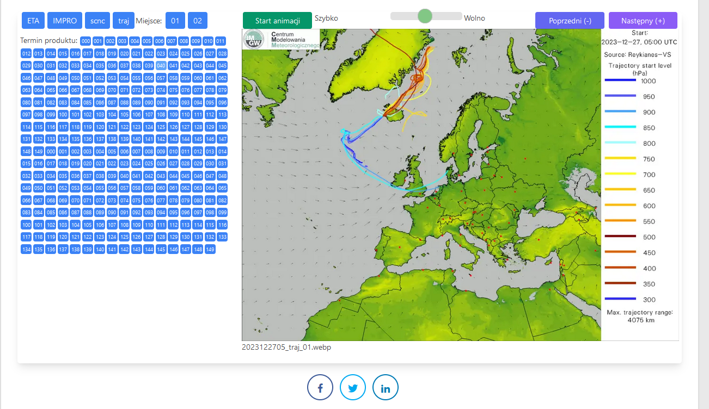Screen dimensions: 709x409
Task: Click the animation speed slider handle
Action: click(x=425, y=16)
